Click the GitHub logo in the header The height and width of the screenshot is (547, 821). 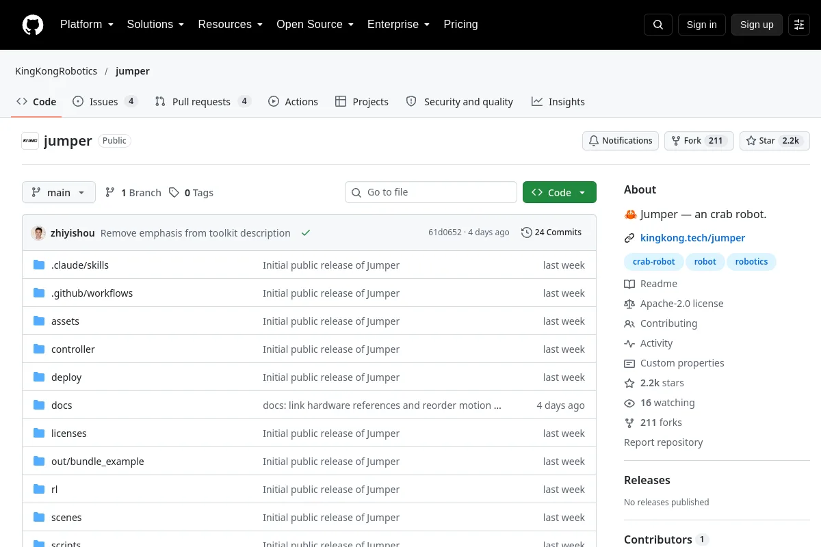pyautogui.click(x=33, y=25)
